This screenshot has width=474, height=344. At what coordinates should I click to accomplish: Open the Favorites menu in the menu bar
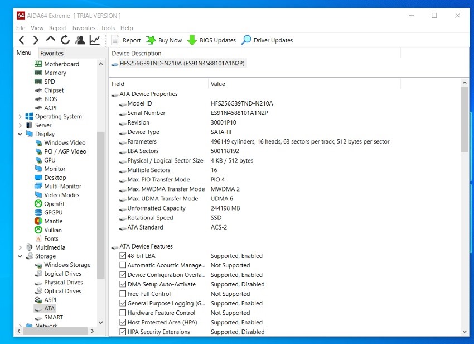click(x=84, y=28)
